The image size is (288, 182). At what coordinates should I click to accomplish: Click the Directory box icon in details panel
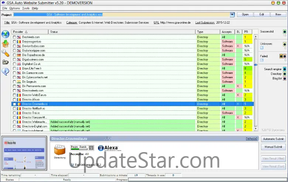pos(60,150)
